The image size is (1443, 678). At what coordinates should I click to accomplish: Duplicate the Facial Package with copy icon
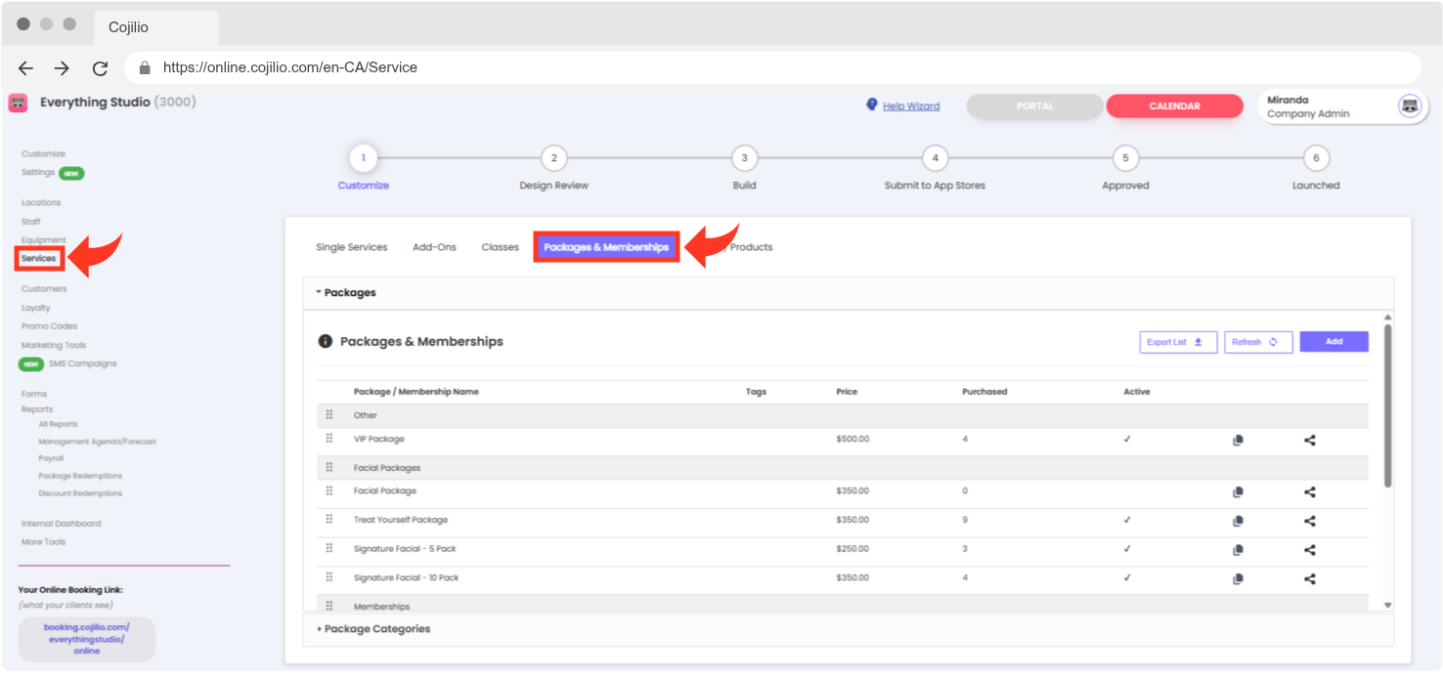point(1238,492)
